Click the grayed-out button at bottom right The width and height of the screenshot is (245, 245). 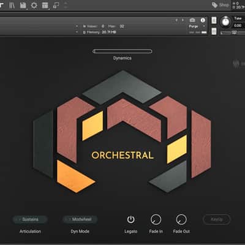(217, 219)
